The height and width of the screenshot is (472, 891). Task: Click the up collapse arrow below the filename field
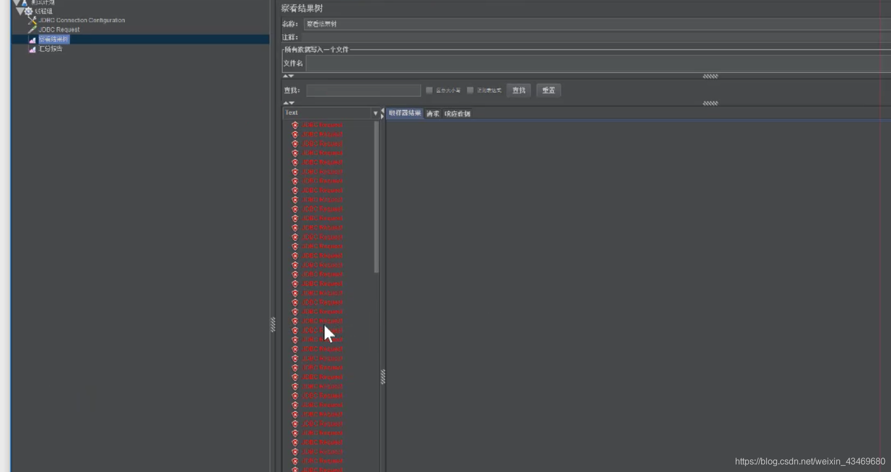[x=286, y=76]
